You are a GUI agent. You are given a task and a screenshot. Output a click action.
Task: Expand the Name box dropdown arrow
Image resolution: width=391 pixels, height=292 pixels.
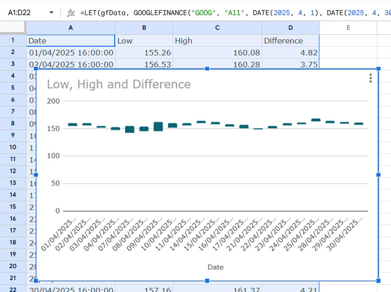click(x=51, y=12)
